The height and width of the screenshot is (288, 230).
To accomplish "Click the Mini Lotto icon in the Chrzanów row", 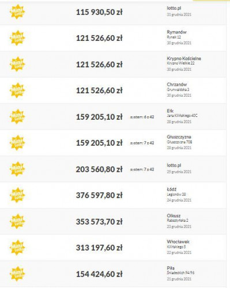I will [x=17, y=90].
